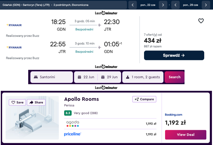Open the 22 Jun check-in date picker
The height and width of the screenshot is (145, 213).
tap(86, 77)
